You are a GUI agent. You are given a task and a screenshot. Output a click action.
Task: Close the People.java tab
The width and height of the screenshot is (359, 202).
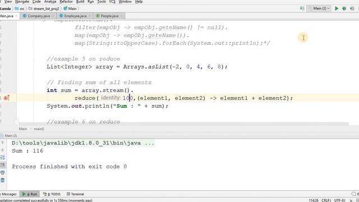pyautogui.click(x=121, y=16)
